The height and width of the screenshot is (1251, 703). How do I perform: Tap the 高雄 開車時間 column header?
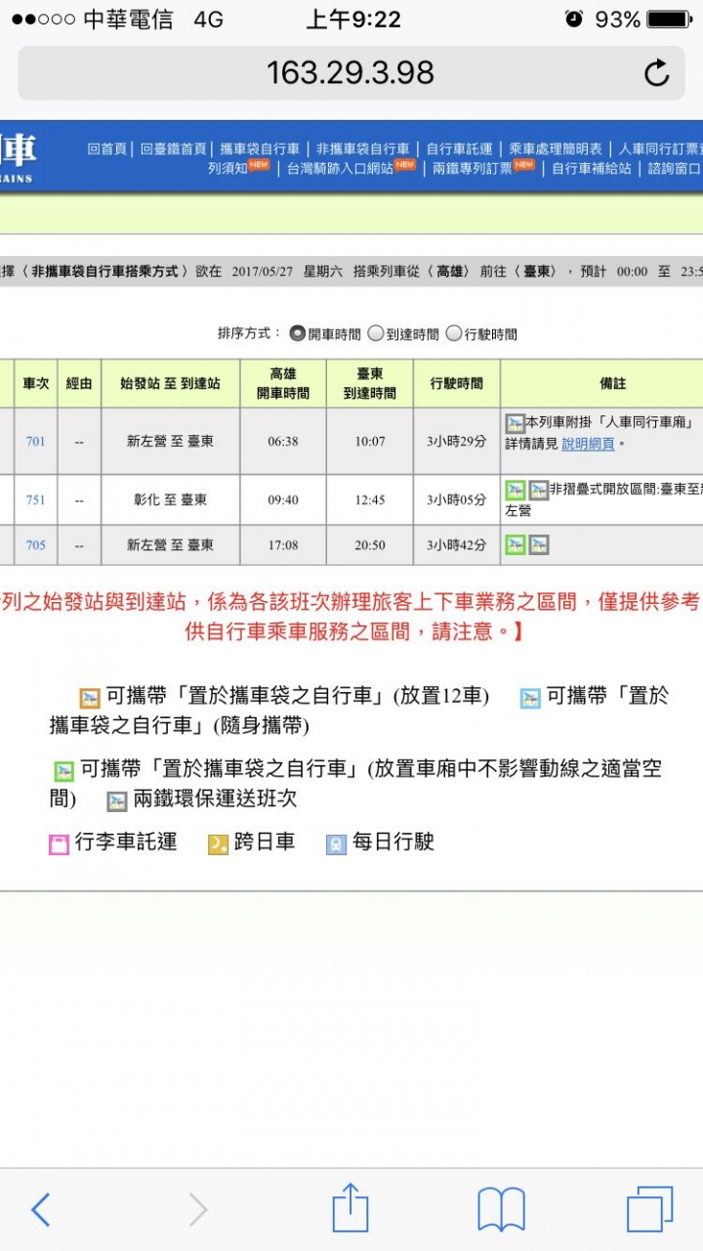tap(283, 383)
